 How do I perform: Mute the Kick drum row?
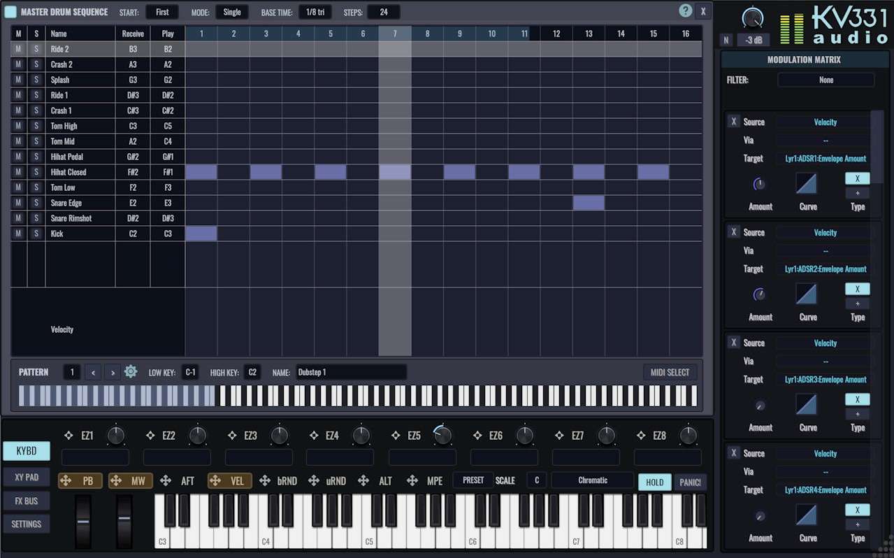pos(17,233)
